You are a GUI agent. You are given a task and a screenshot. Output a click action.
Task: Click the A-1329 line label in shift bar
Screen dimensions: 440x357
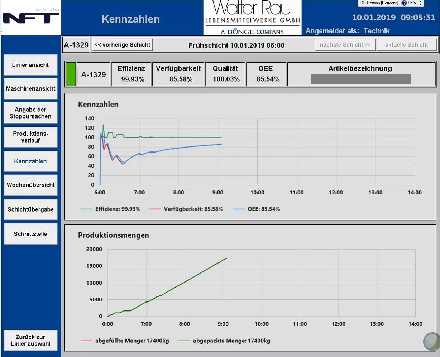coord(76,45)
